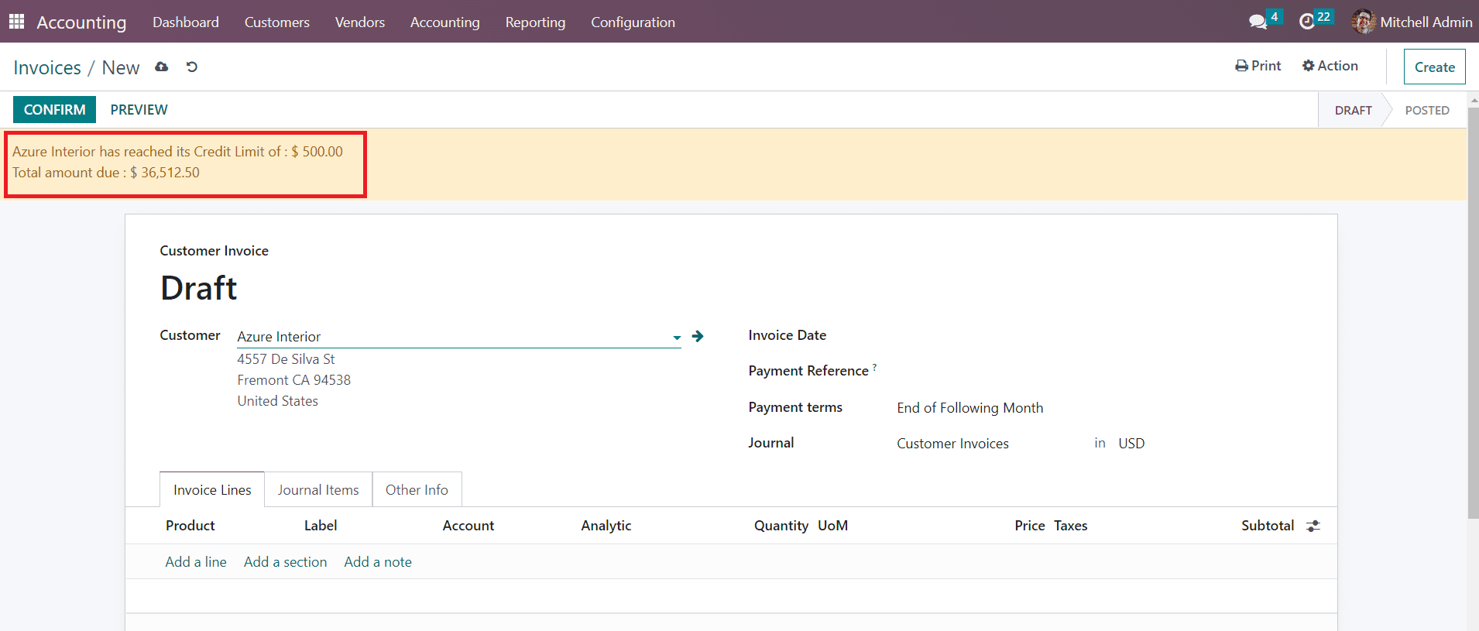Open the Action gear dropdown
Screen dimensions: 1479x631
pos(1330,66)
